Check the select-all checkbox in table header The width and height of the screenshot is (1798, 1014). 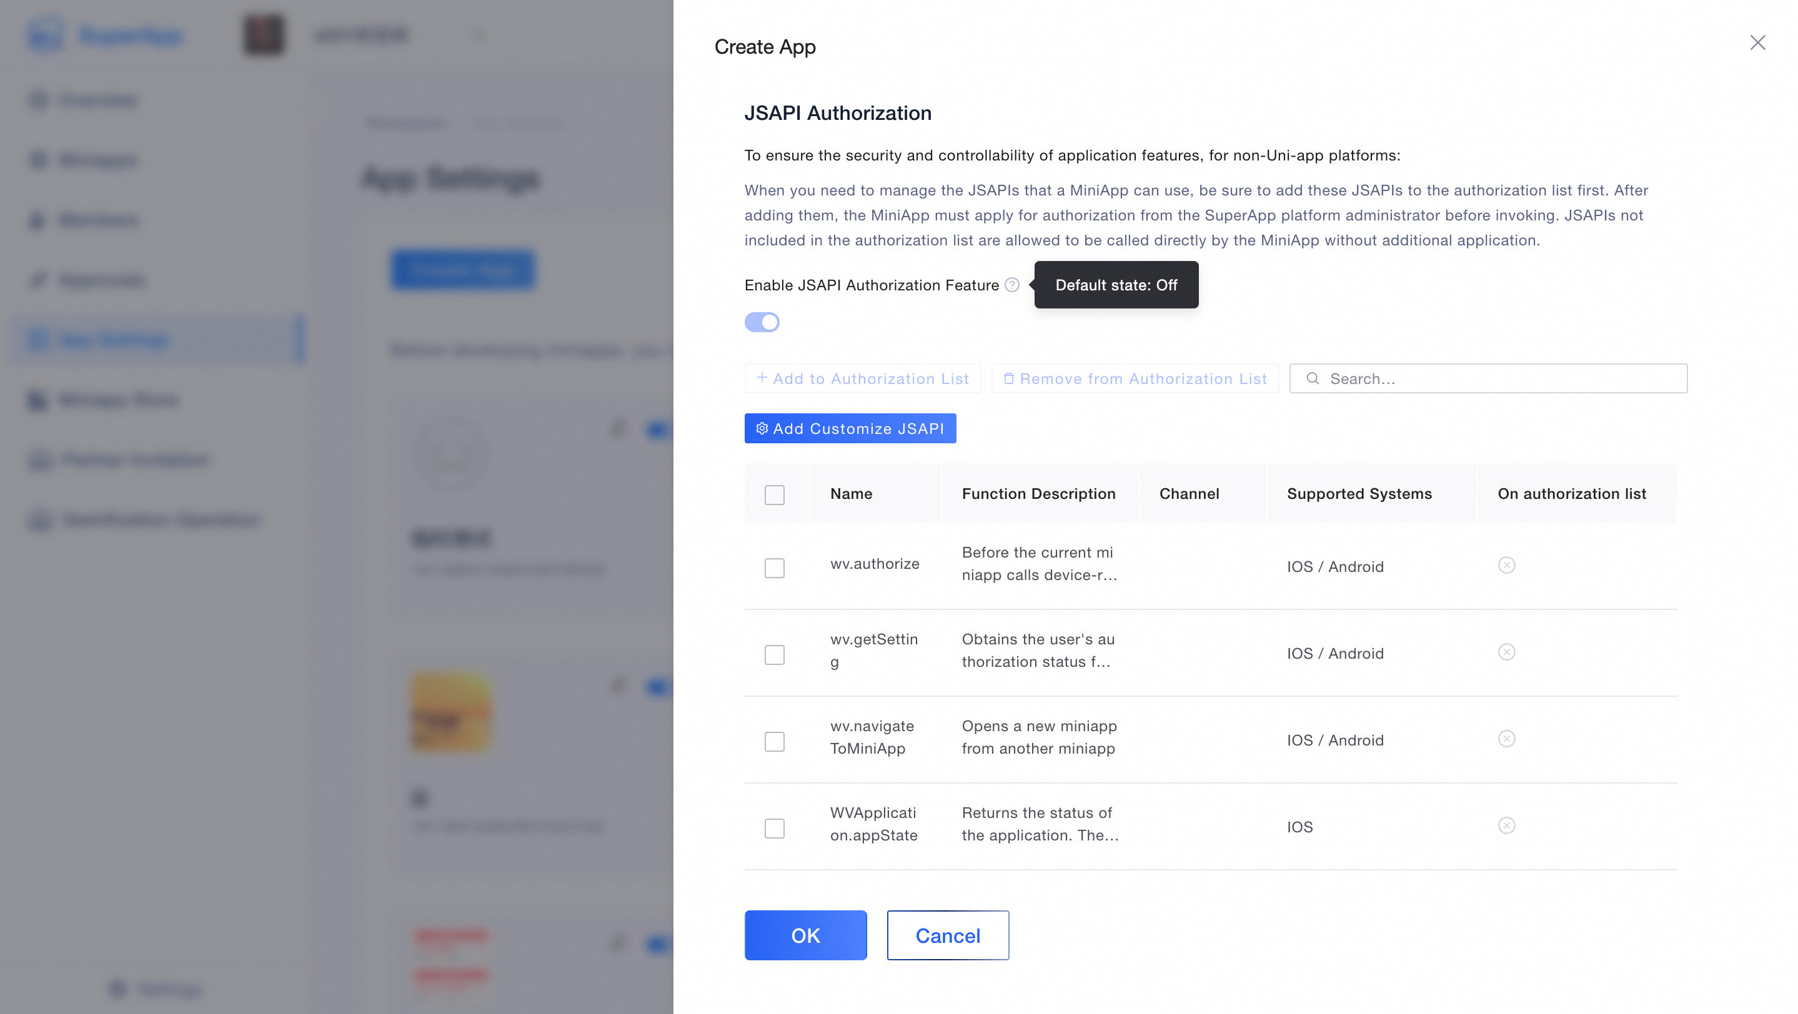tap(774, 495)
